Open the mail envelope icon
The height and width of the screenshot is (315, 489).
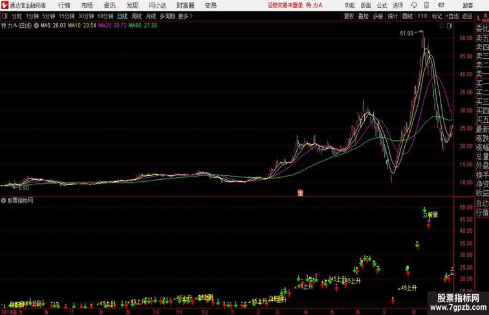[441, 5]
